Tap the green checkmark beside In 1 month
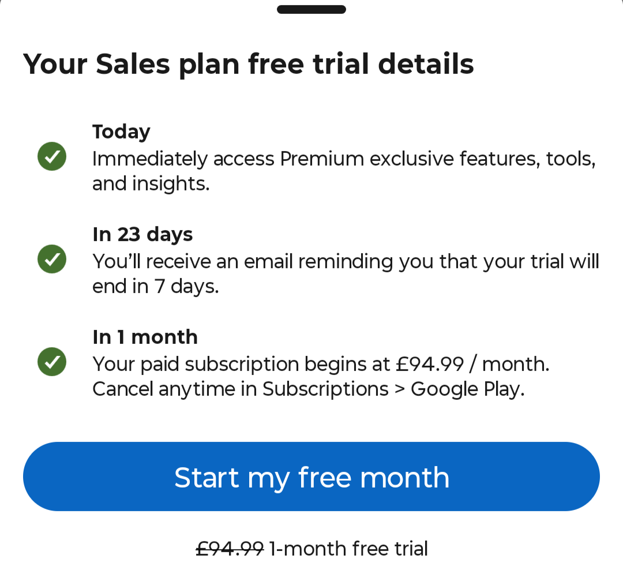623x566 pixels. tap(52, 362)
